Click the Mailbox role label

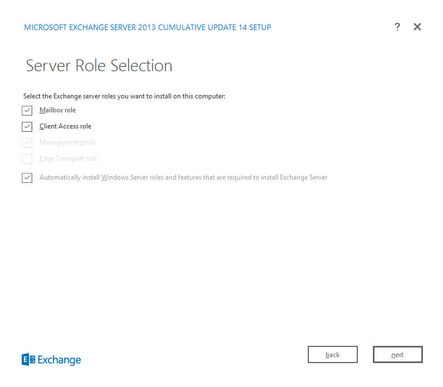pos(58,110)
